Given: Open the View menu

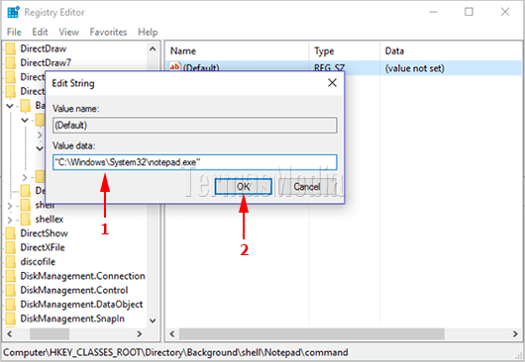Looking at the screenshot, I should 68,32.
